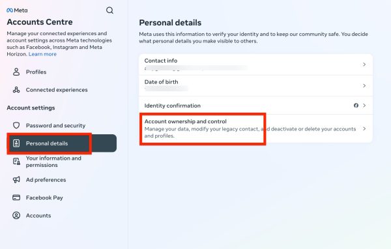The width and height of the screenshot is (391, 249).
Task: Open the Learn more link
Action: pyautogui.click(x=42, y=54)
